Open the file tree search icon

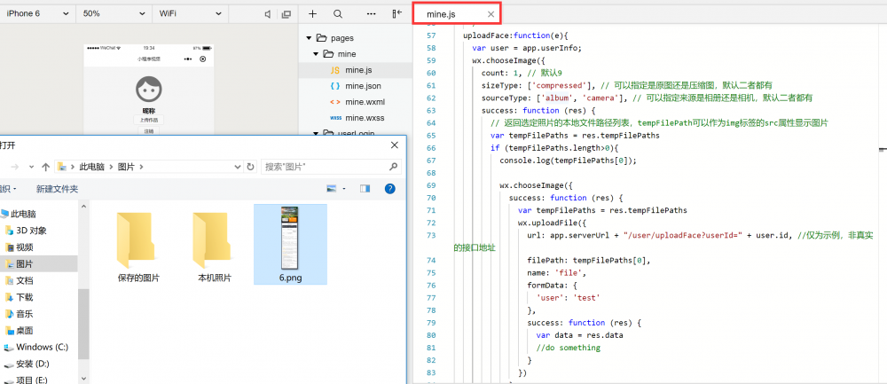coord(338,14)
